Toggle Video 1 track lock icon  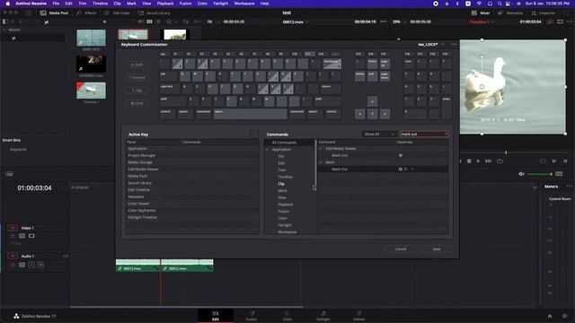(x=13, y=236)
